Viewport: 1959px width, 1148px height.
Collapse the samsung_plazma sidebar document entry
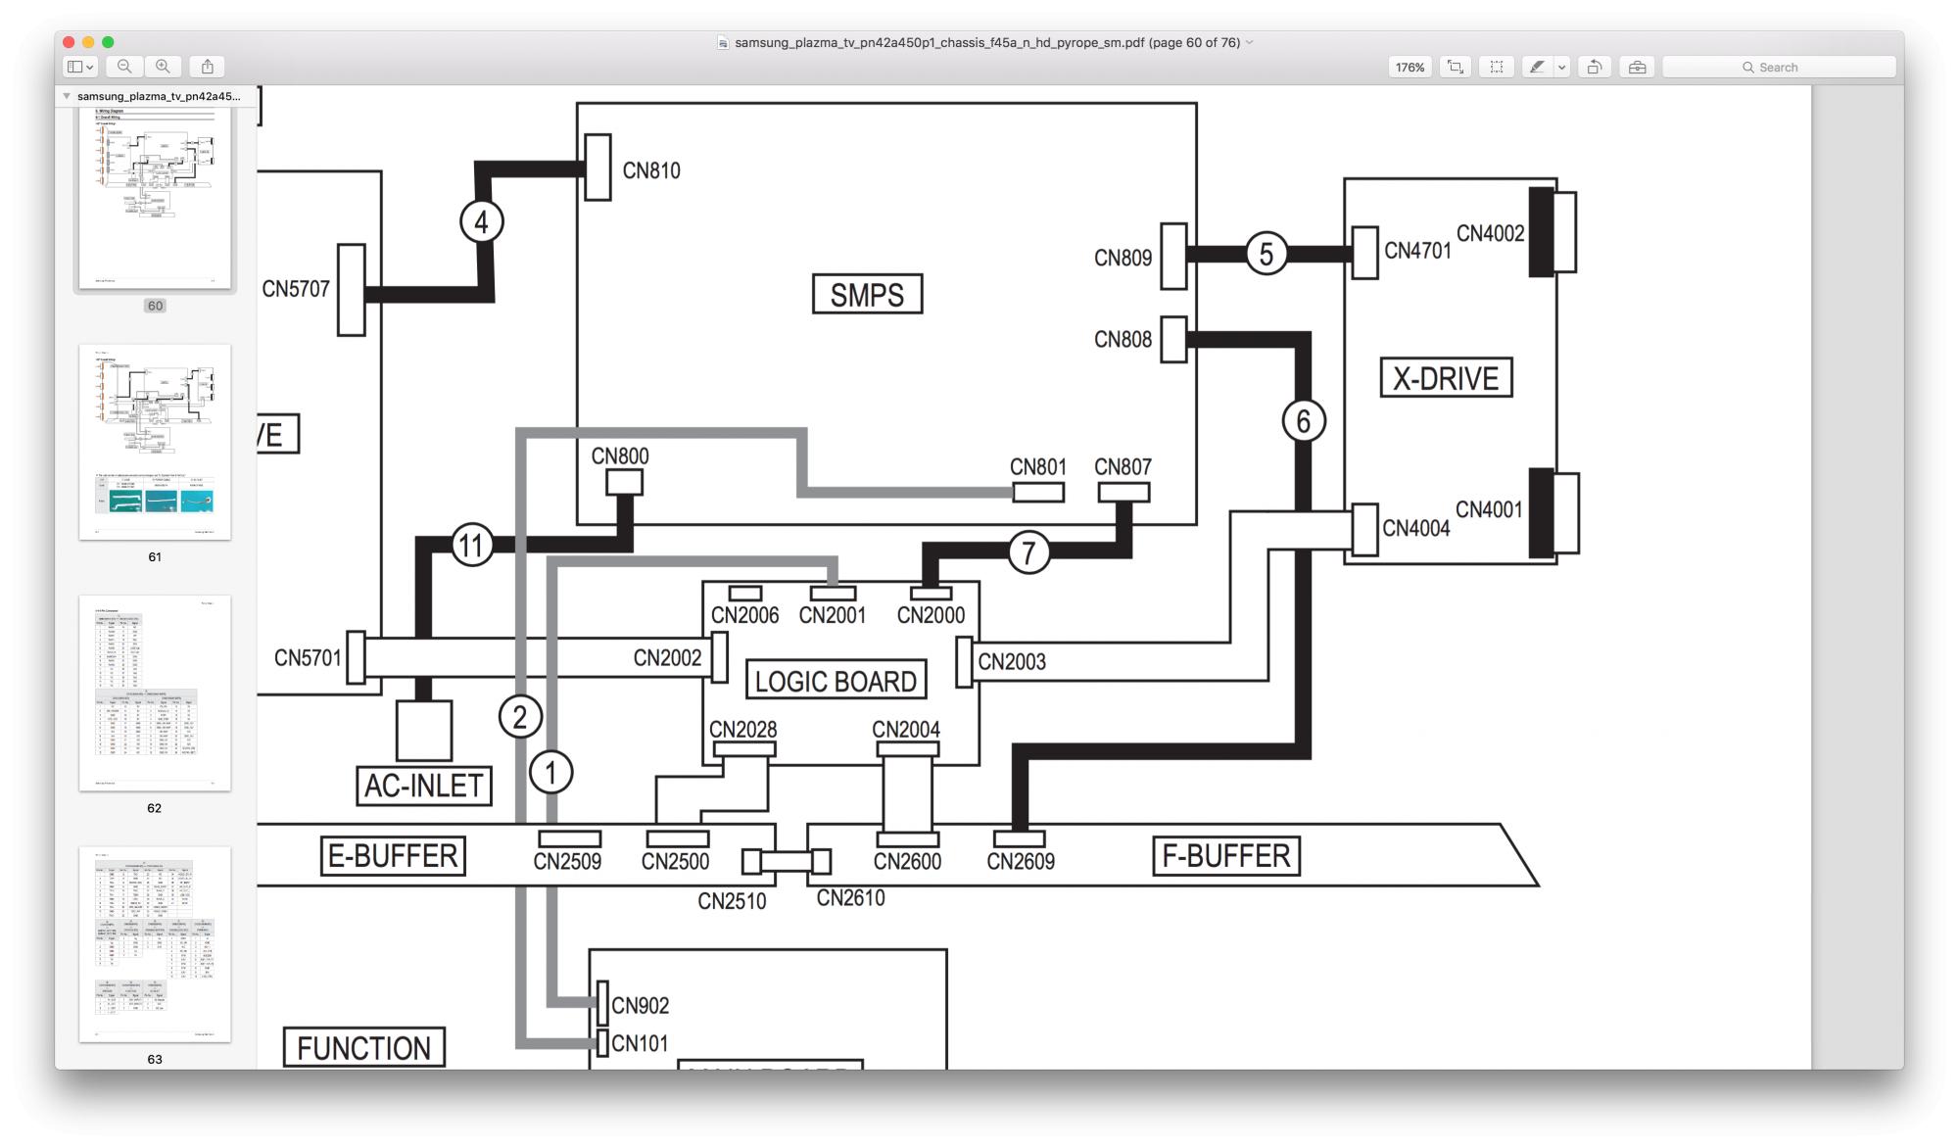pos(67,96)
